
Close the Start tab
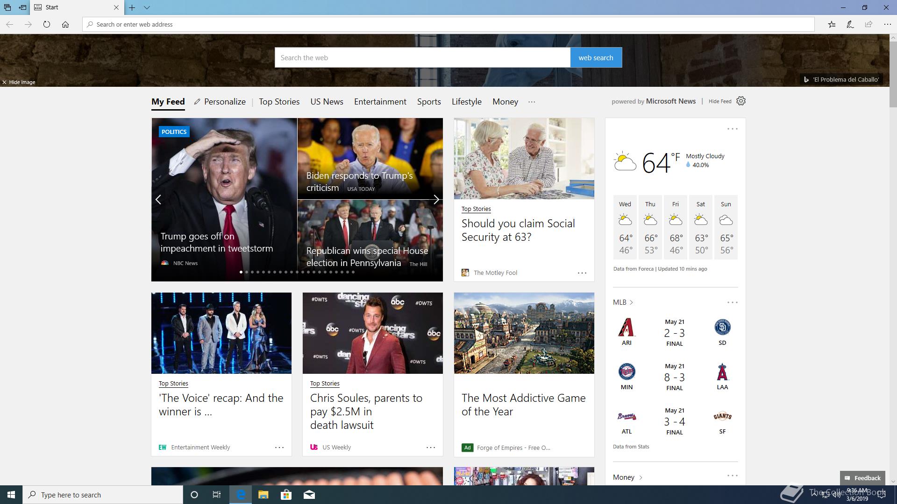[116, 7]
